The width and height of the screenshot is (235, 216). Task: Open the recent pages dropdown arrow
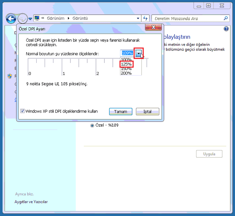coord(30,19)
